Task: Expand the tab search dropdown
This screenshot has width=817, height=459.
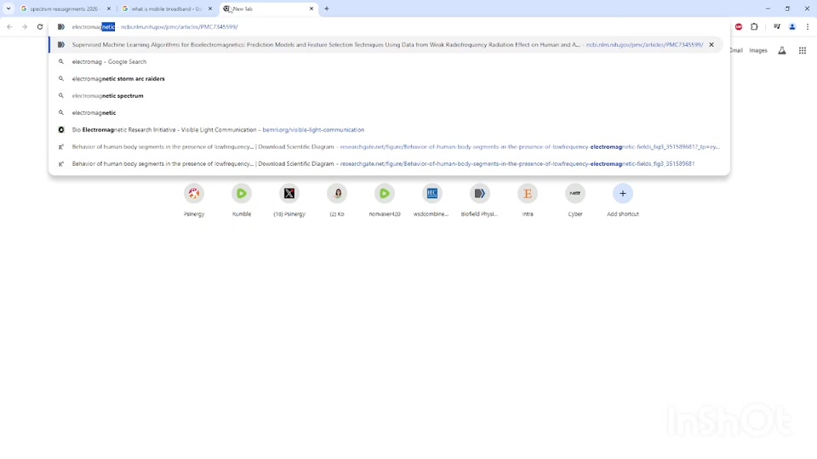Action: pyautogui.click(x=9, y=8)
